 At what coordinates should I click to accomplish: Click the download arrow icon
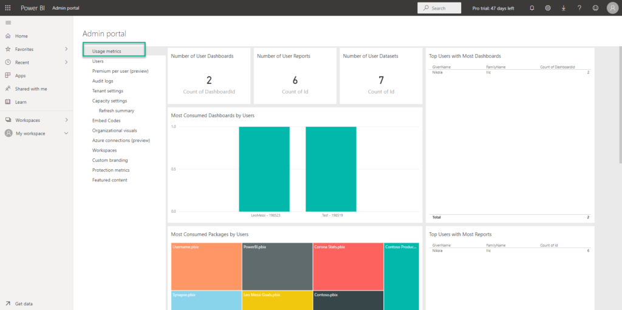tap(564, 8)
